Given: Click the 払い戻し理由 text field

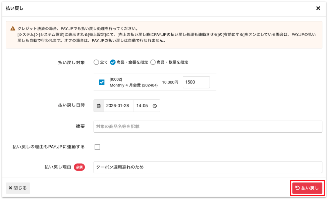Looking at the screenshot, I should 208,167.
